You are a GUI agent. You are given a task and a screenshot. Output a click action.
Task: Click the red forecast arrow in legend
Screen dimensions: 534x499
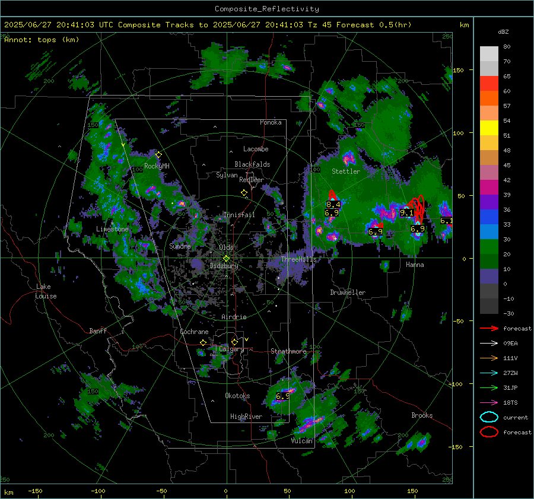pyautogui.click(x=489, y=328)
